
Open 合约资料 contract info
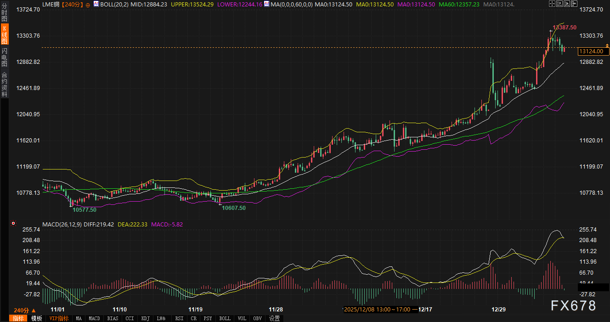[x=4, y=84]
